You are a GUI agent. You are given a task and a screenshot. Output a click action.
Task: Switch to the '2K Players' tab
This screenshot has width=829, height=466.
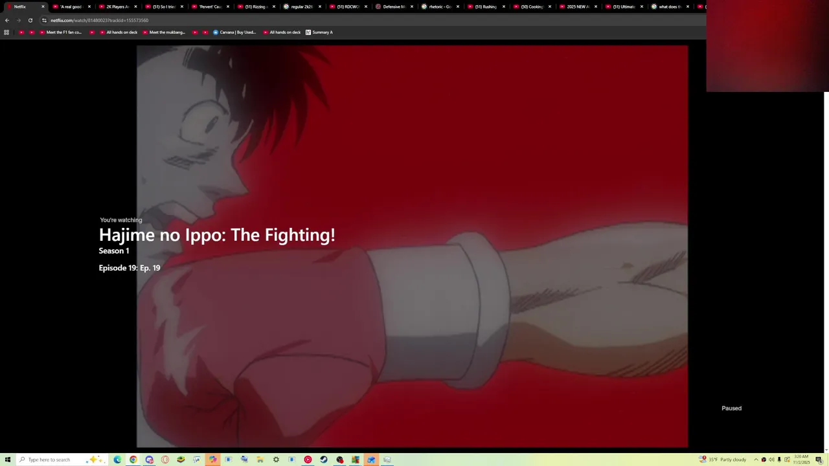tap(117, 6)
